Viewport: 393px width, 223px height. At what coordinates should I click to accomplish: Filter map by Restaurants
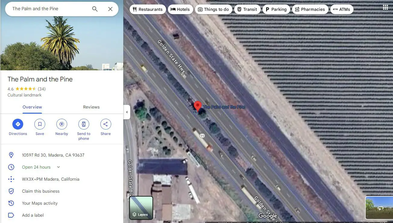(147, 9)
